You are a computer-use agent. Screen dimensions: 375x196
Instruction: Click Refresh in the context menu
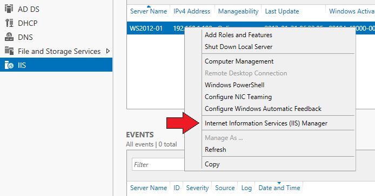(215, 150)
